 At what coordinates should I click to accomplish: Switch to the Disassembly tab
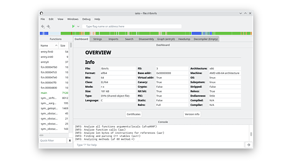(146, 39)
